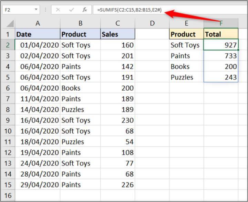Click the Enter checkmark in formula bar
248x202 pixels.
pyautogui.click(x=71, y=10)
